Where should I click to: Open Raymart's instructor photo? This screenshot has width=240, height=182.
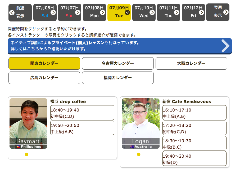28,123
